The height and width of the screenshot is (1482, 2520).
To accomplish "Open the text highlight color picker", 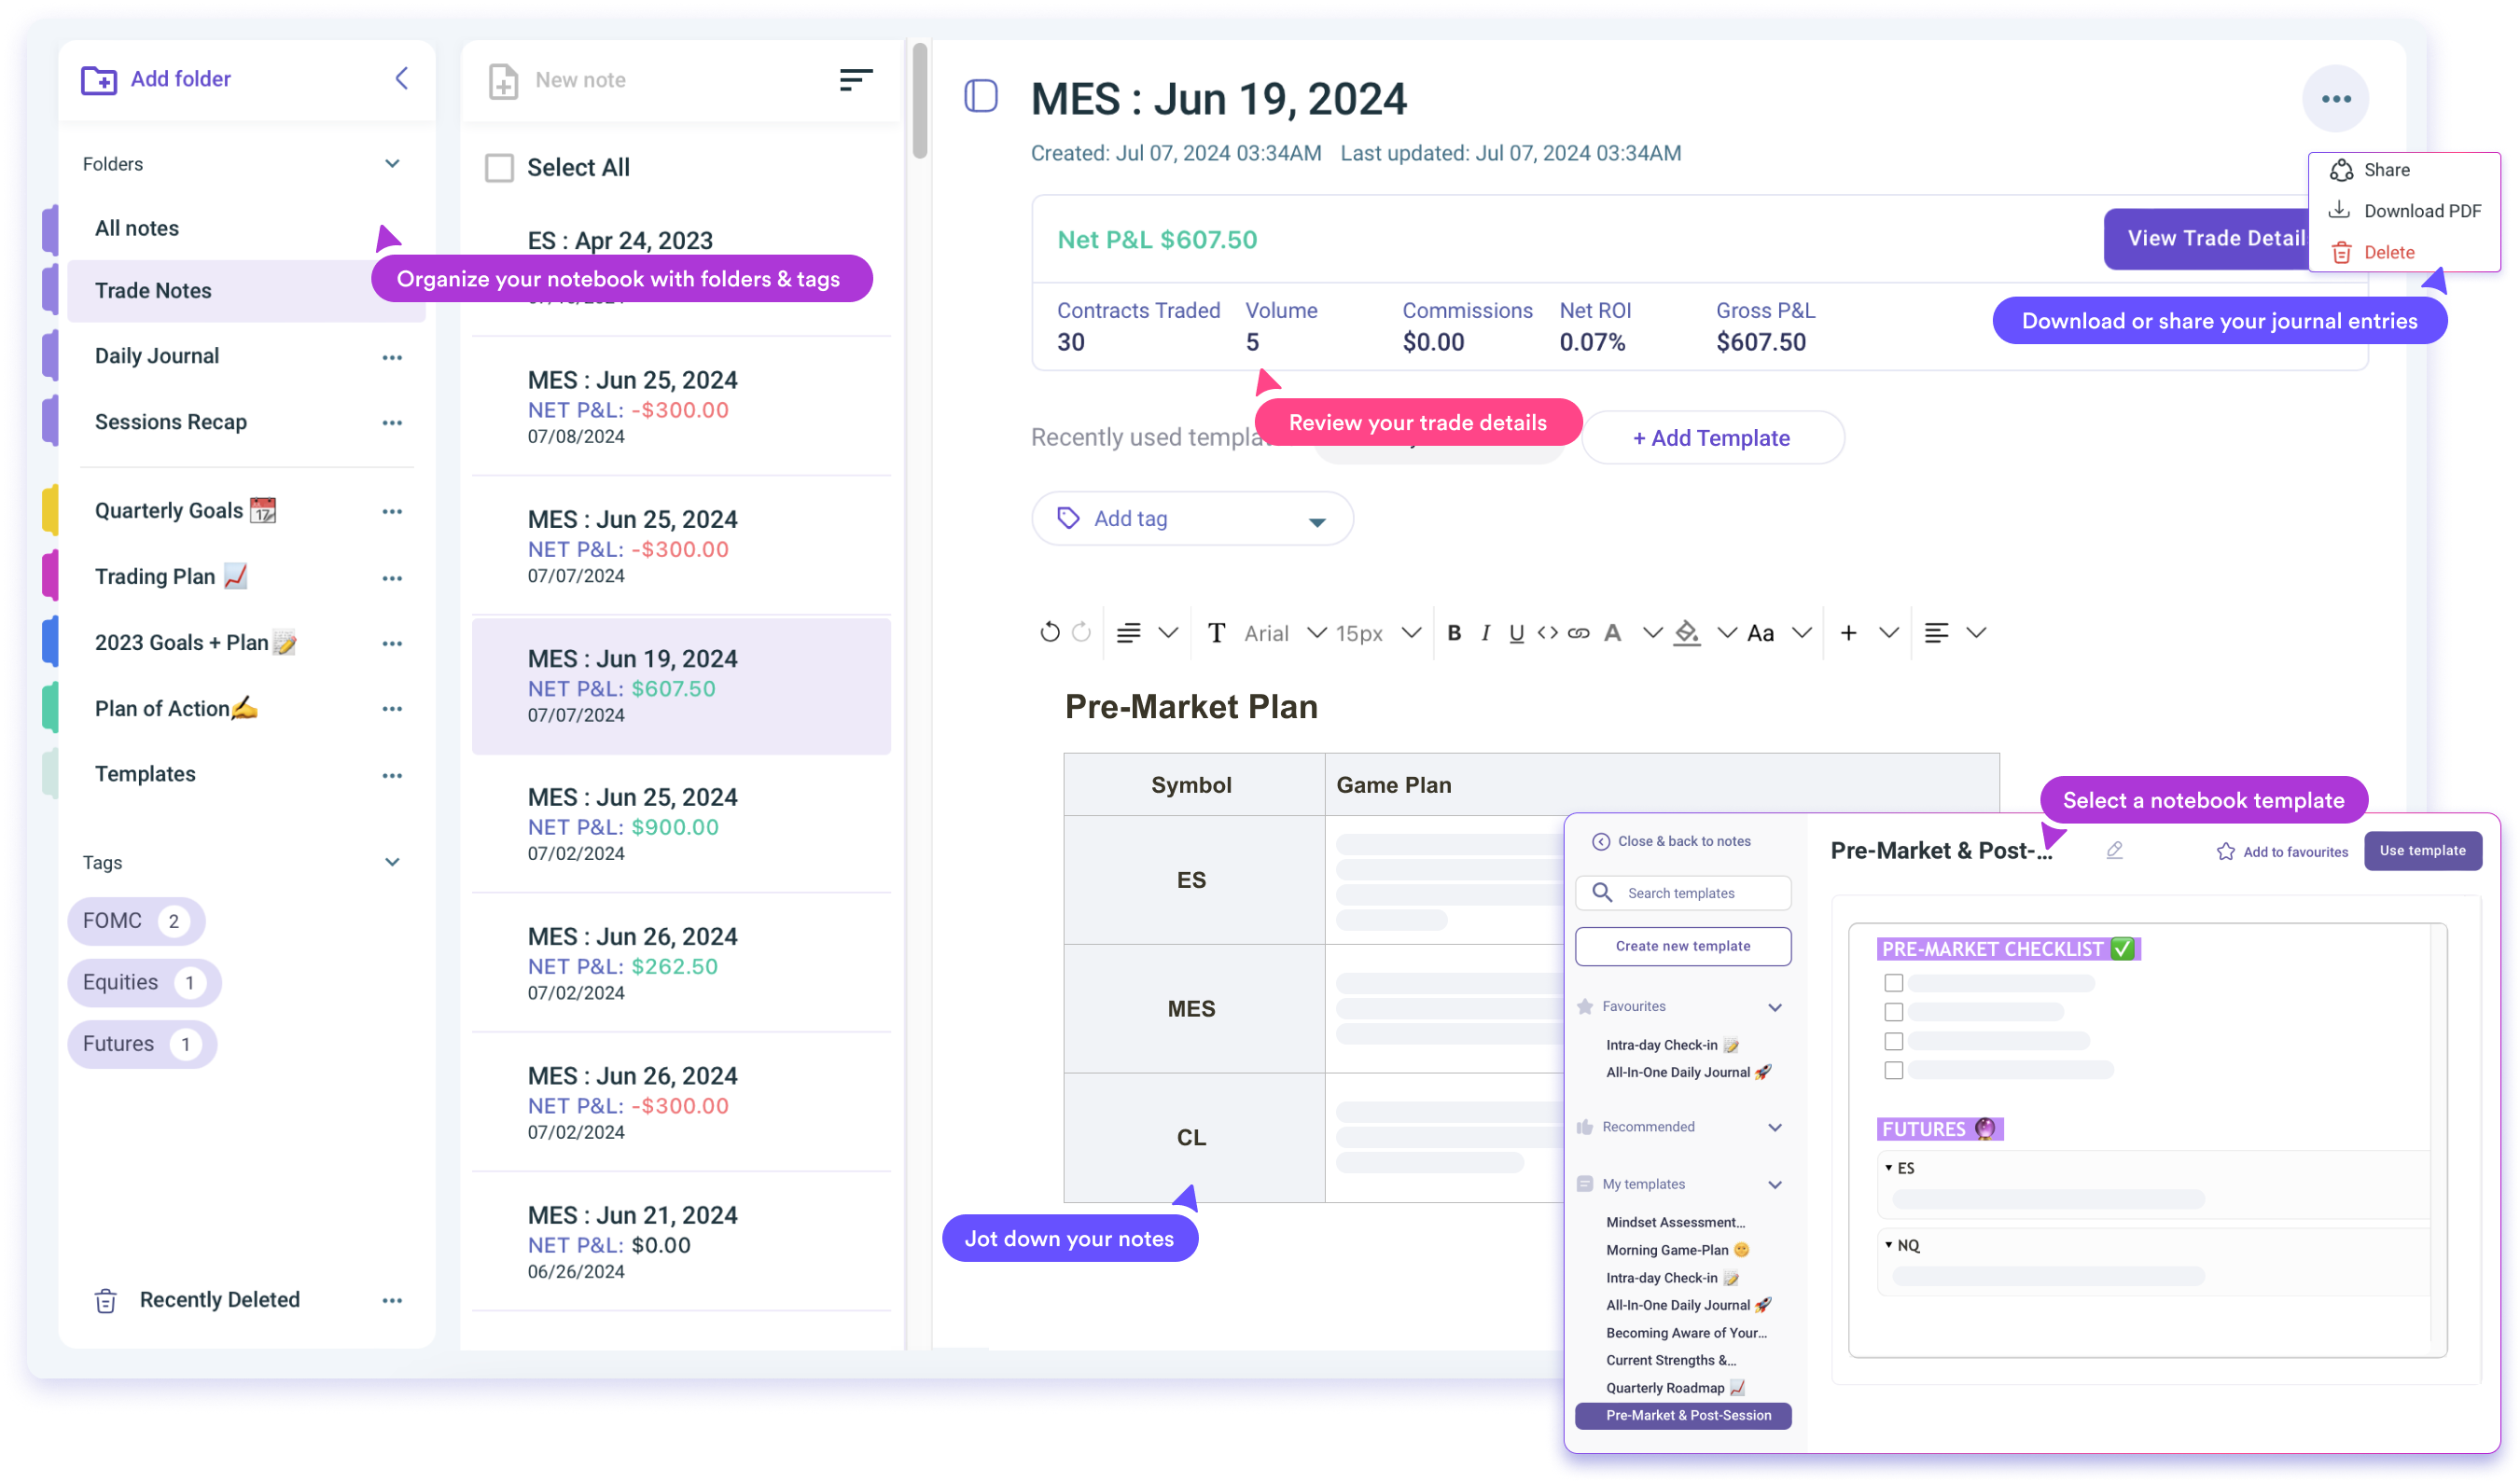I will tap(1687, 632).
